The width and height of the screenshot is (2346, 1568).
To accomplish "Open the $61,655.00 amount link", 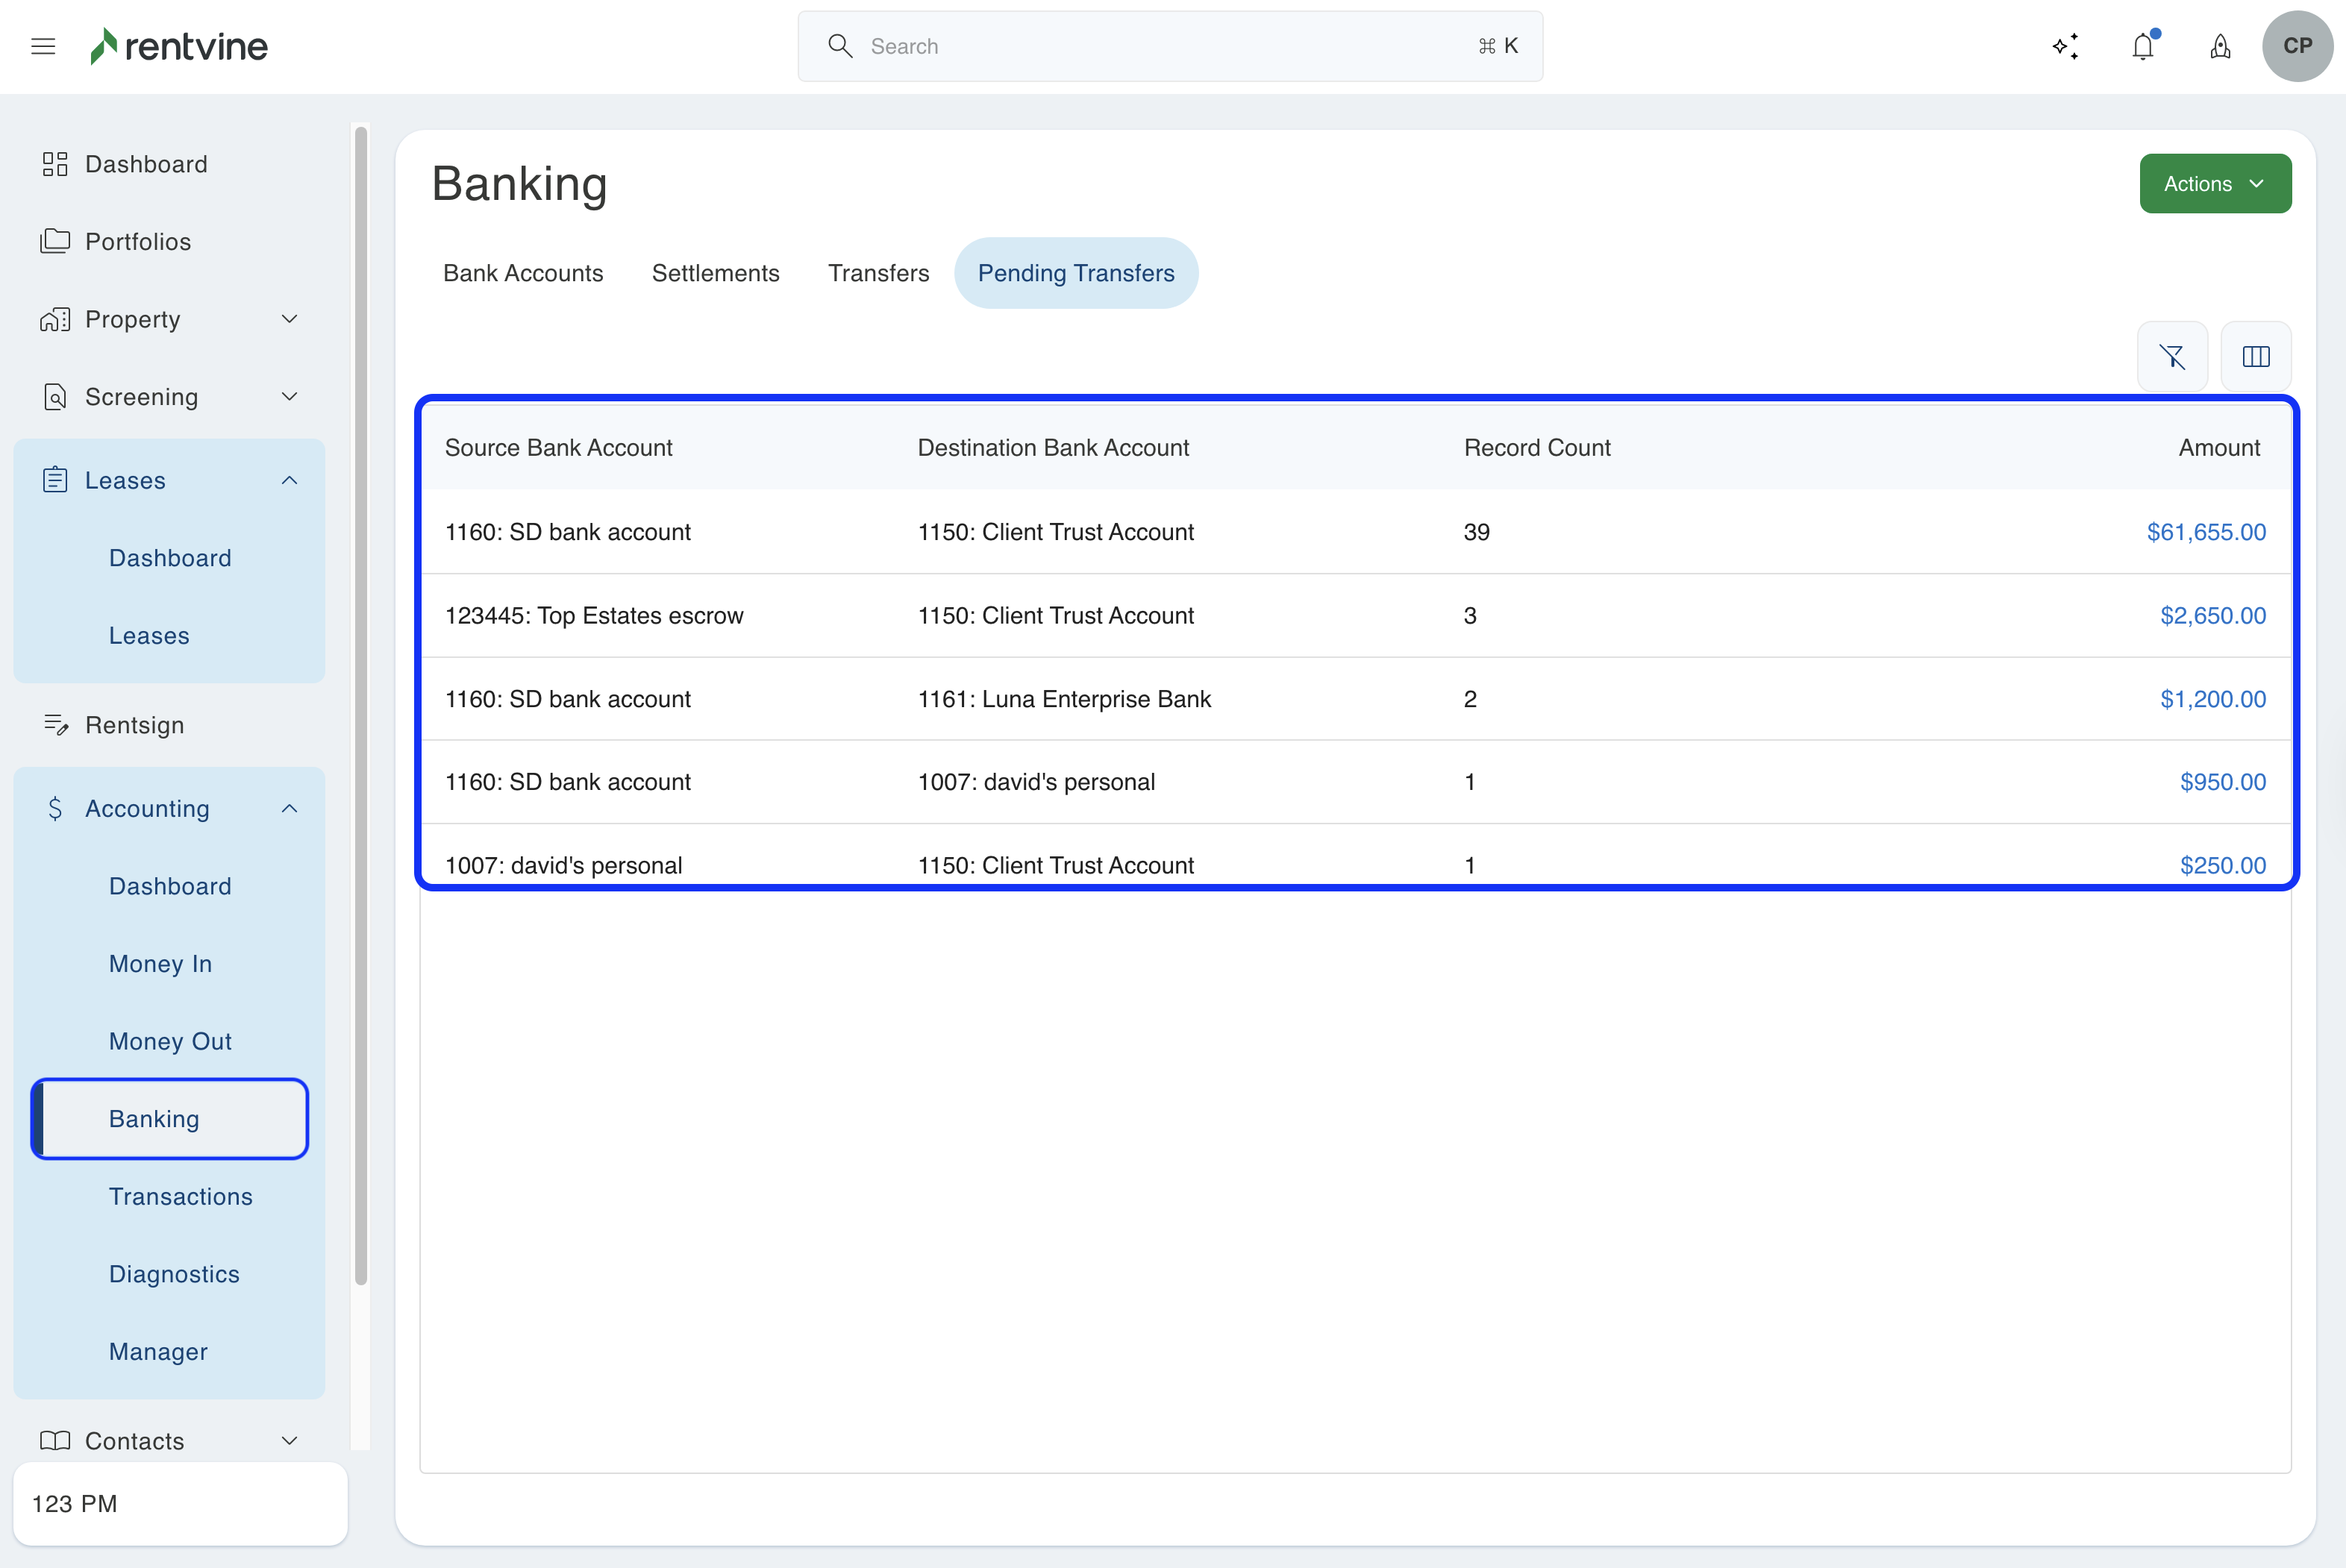I will pyautogui.click(x=2206, y=532).
